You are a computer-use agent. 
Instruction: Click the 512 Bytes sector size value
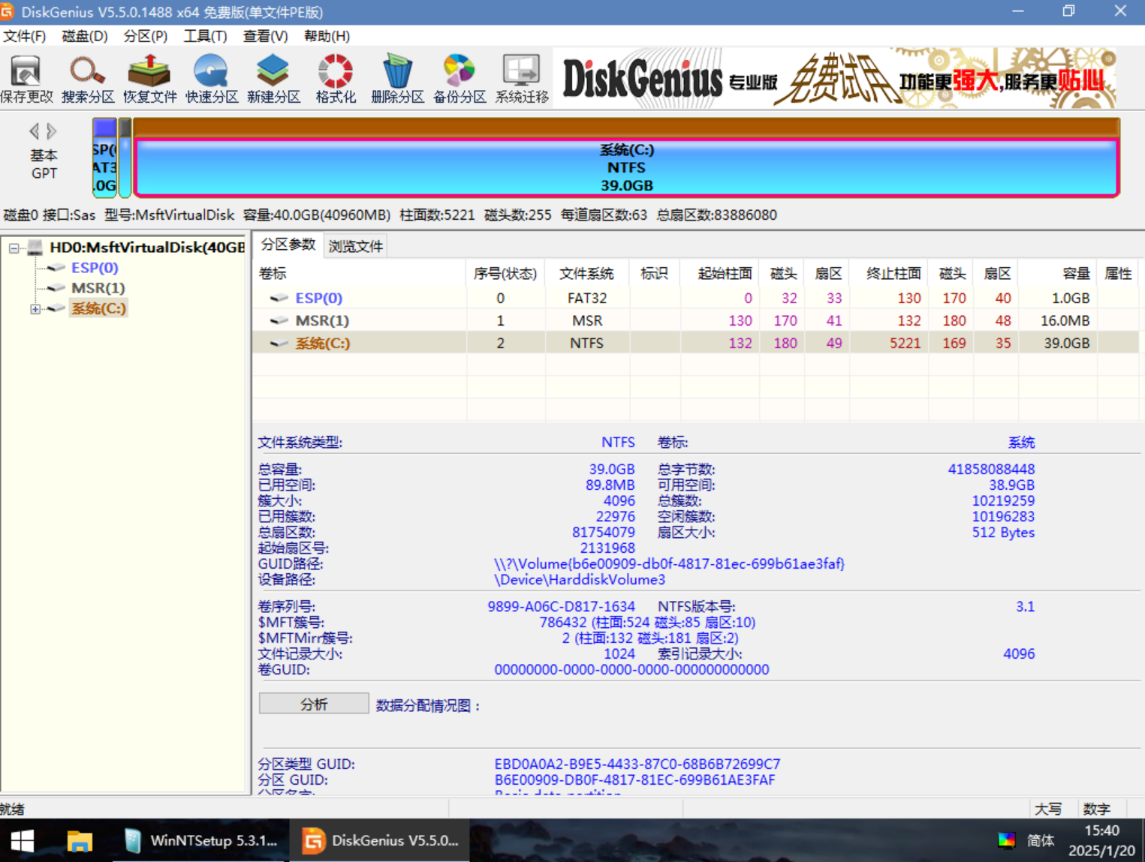pos(1003,532)
